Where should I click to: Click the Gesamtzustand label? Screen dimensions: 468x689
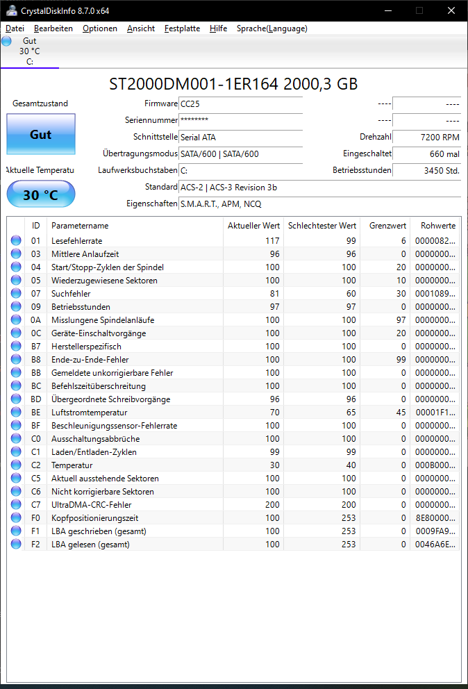point(40,103)
